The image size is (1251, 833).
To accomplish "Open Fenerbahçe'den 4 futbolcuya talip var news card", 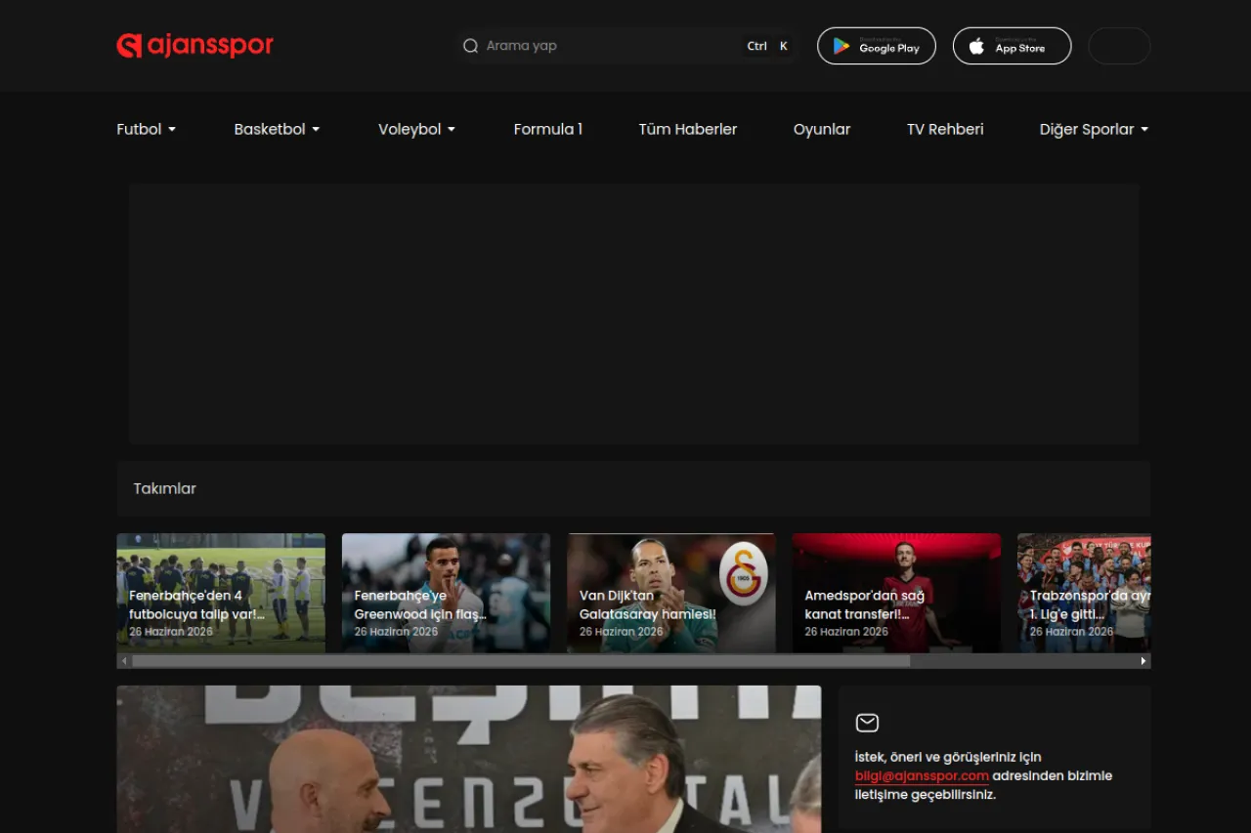I will pos(221,593).
